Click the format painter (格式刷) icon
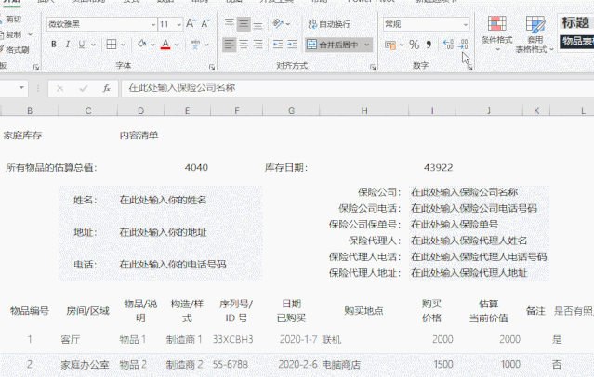The image size is (594, 377). (17, 50)
